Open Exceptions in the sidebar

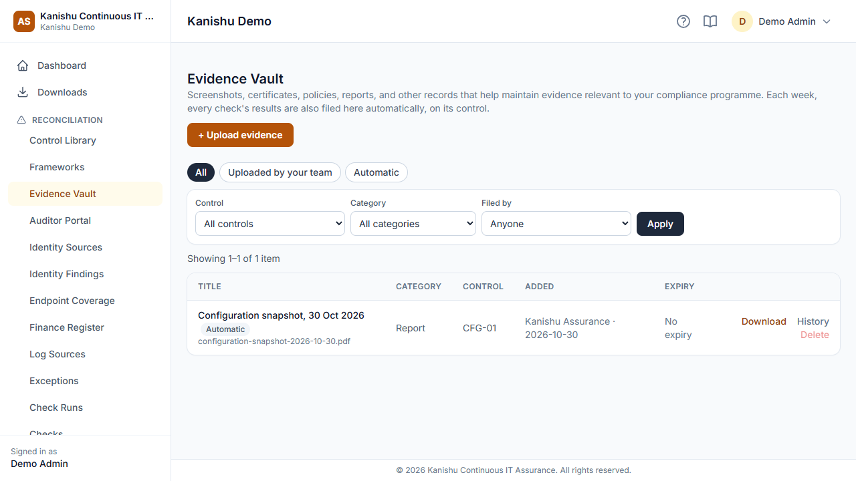(86, 381)
